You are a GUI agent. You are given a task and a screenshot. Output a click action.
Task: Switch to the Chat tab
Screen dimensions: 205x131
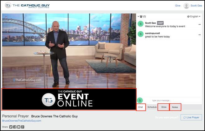tap(141, 107)
